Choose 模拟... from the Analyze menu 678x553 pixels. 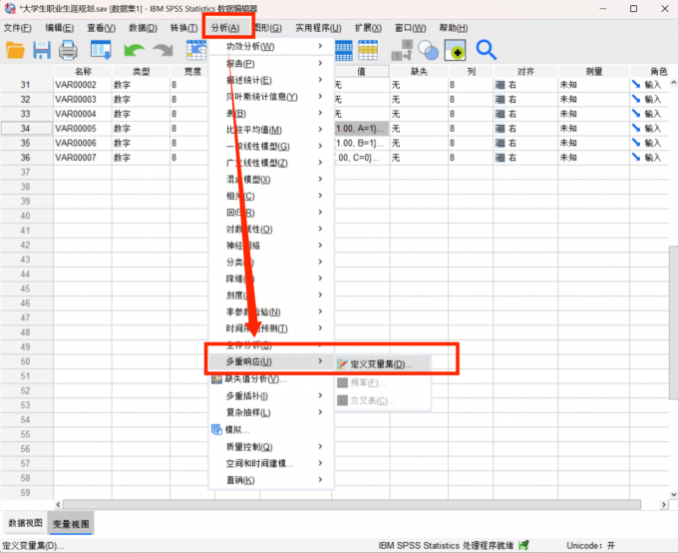(x=271, y=429)
